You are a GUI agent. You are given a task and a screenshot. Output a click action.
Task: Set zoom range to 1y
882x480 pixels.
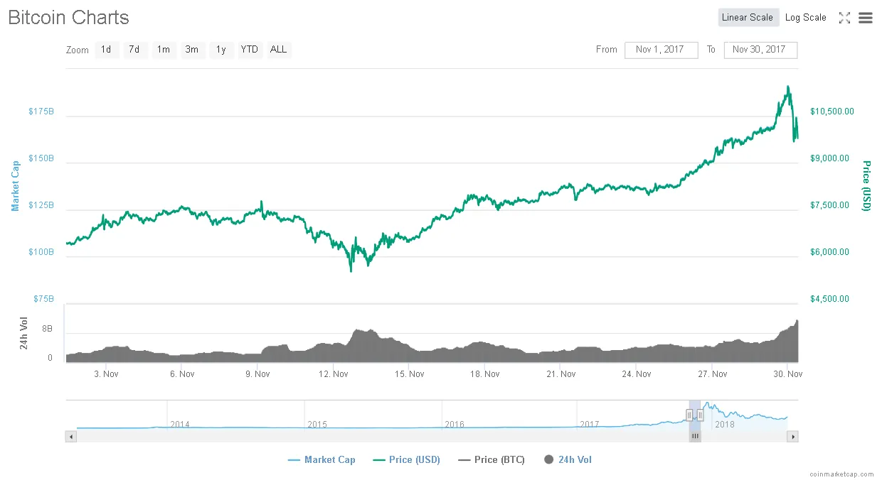[x=221, y=50]
